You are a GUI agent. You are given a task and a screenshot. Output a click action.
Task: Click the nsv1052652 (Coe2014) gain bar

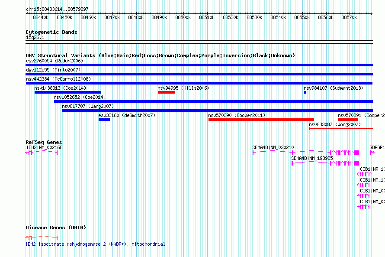tap(213, 101)
